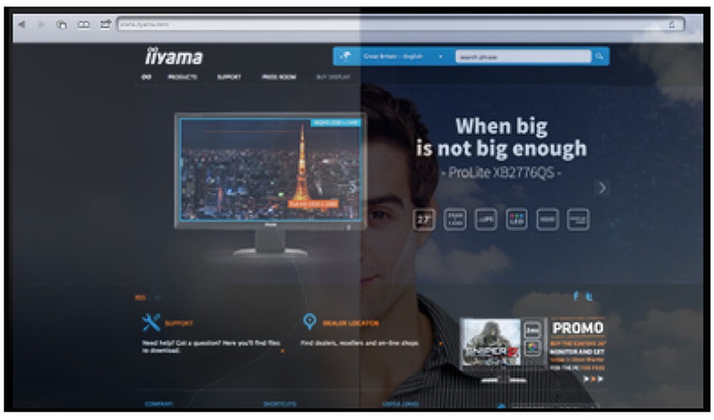Open the first menu item before PRODUCTS
This screenshot has height=420, width=714.
coord(146,77)
